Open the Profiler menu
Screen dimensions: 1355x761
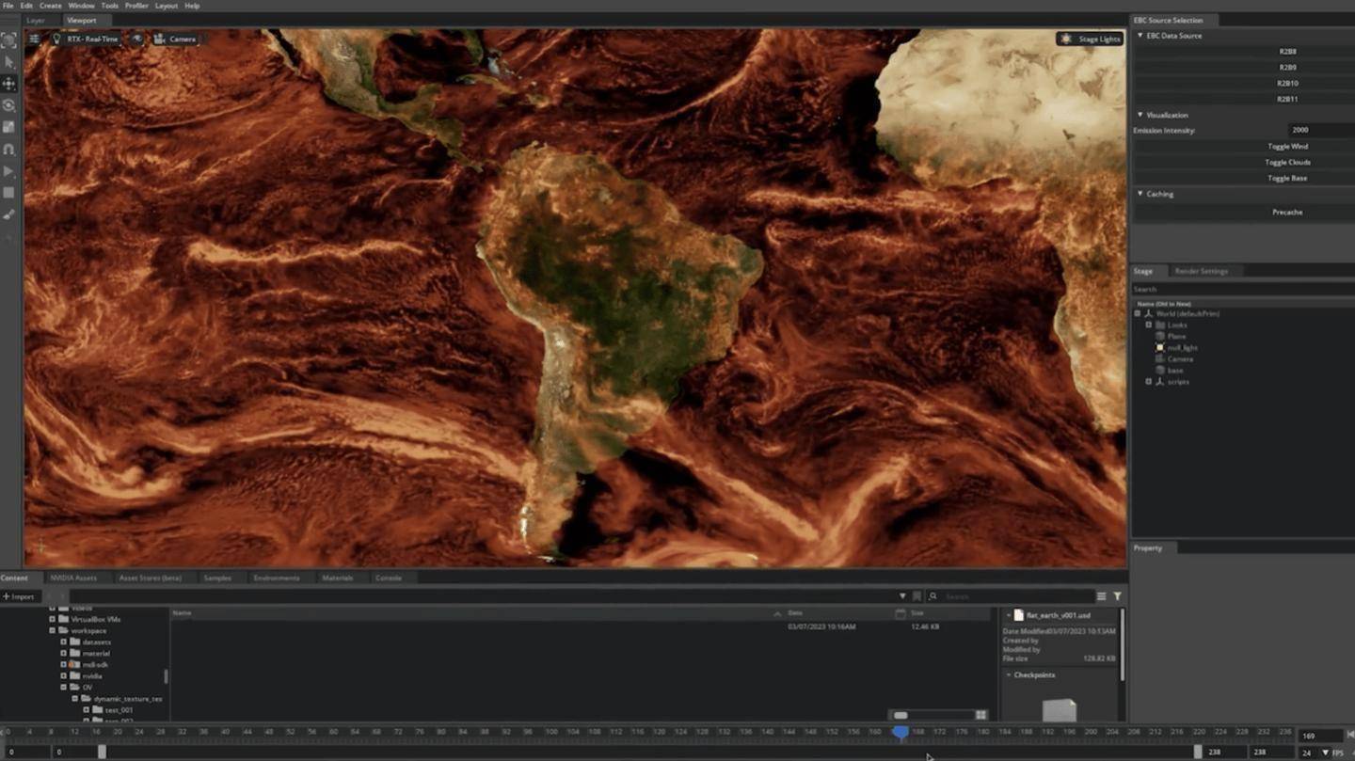coord(136,6)
